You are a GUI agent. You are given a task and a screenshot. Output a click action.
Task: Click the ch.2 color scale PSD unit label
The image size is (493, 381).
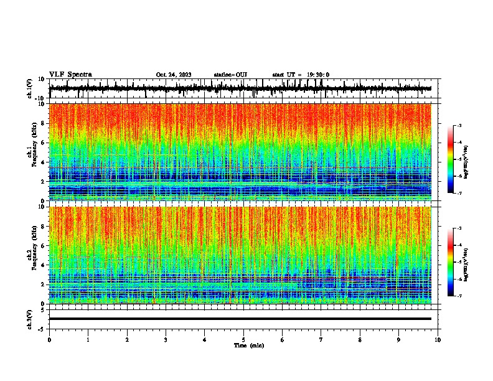[466, 265]
